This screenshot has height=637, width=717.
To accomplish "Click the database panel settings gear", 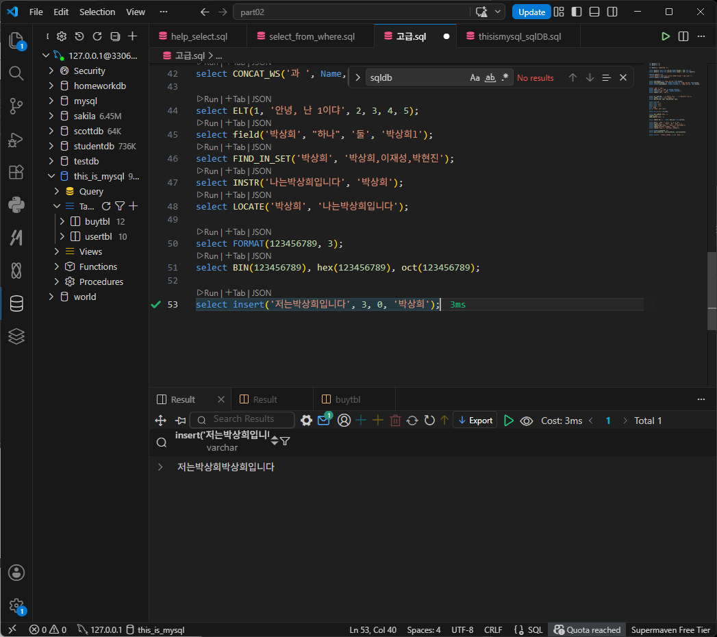I will point(62,36).
